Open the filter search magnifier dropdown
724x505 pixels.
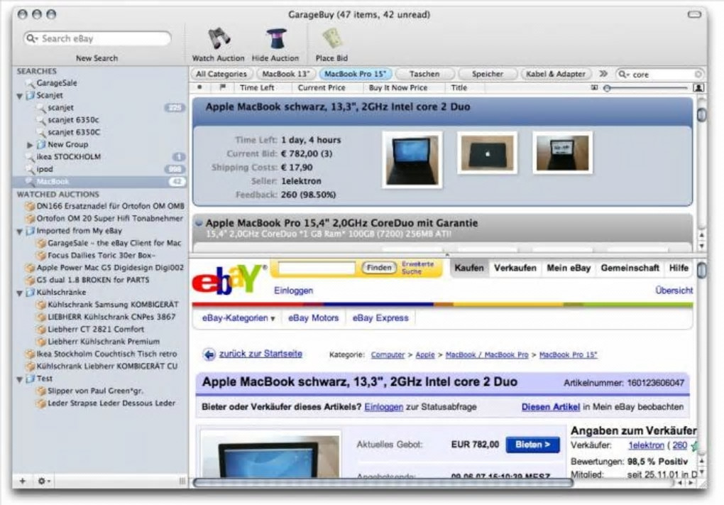624,74
